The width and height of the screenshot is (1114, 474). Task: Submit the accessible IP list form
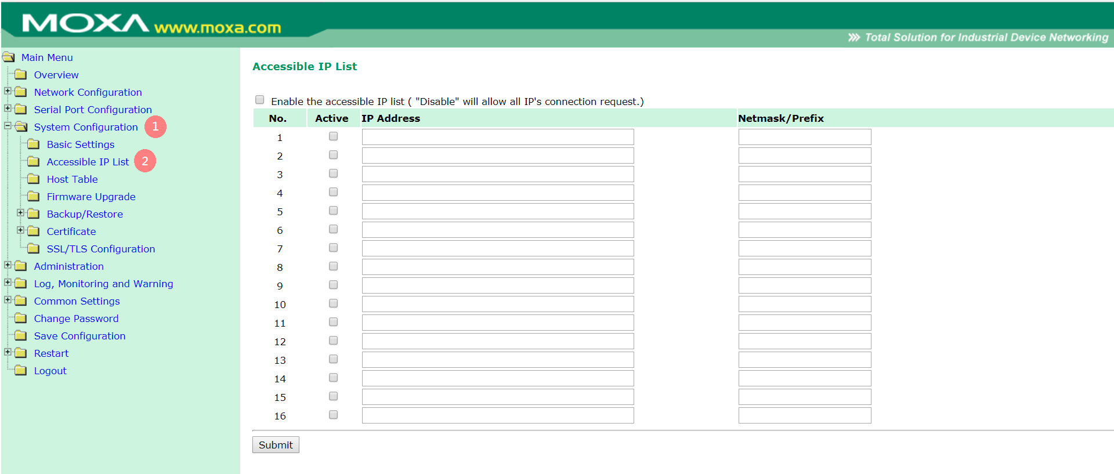(x=276, y=445)
